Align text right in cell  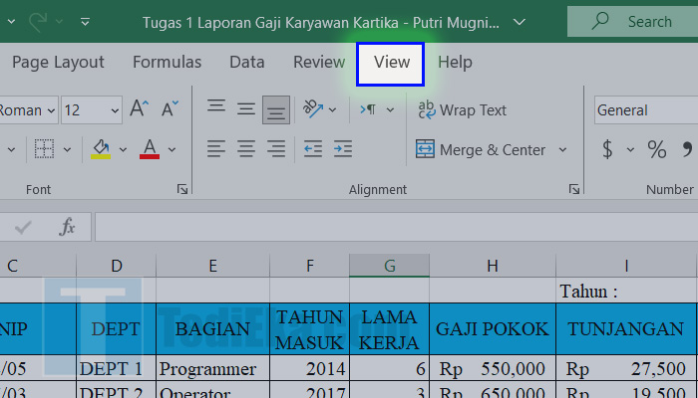(x=276, y=149)
